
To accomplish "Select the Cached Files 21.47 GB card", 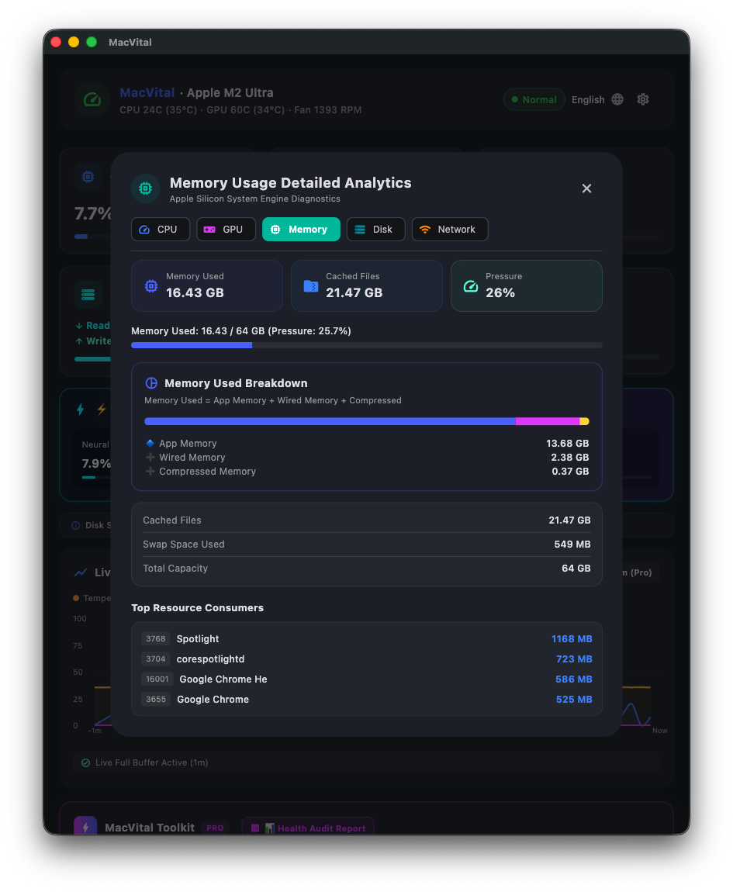I will 366,285.
